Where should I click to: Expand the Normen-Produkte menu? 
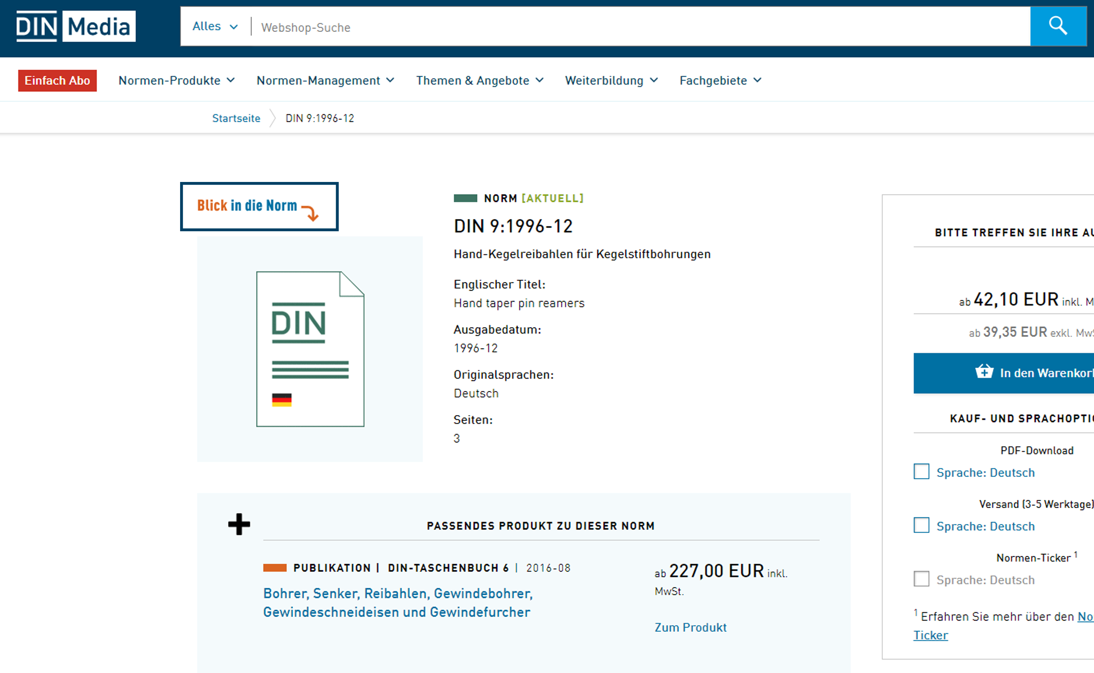click(177, 80)
